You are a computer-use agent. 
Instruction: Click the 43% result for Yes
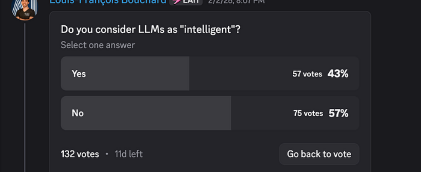[338, 74]
